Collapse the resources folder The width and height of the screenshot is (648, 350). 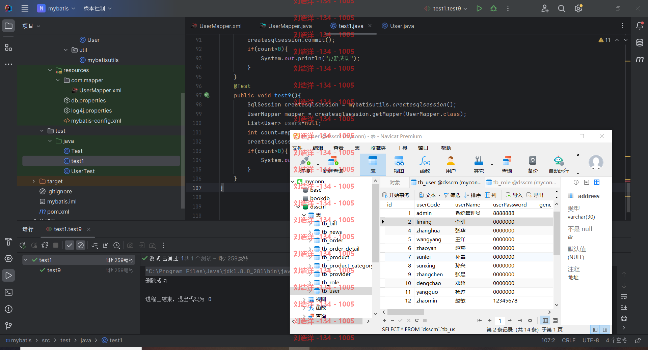tap(50, 70)
